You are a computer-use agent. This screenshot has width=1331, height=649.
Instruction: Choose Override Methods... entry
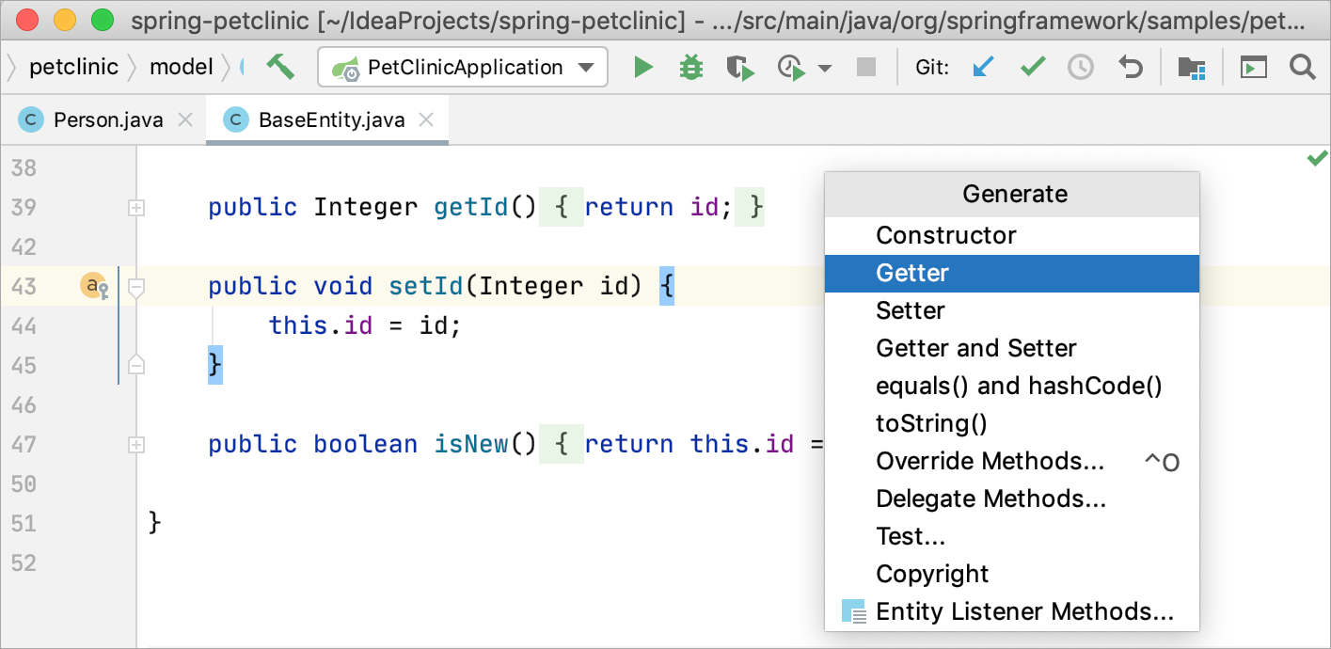point(1012,461)
